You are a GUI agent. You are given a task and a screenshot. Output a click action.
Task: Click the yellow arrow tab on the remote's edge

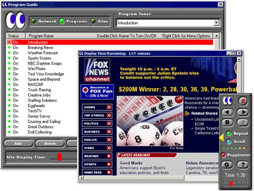pos(221,138)
